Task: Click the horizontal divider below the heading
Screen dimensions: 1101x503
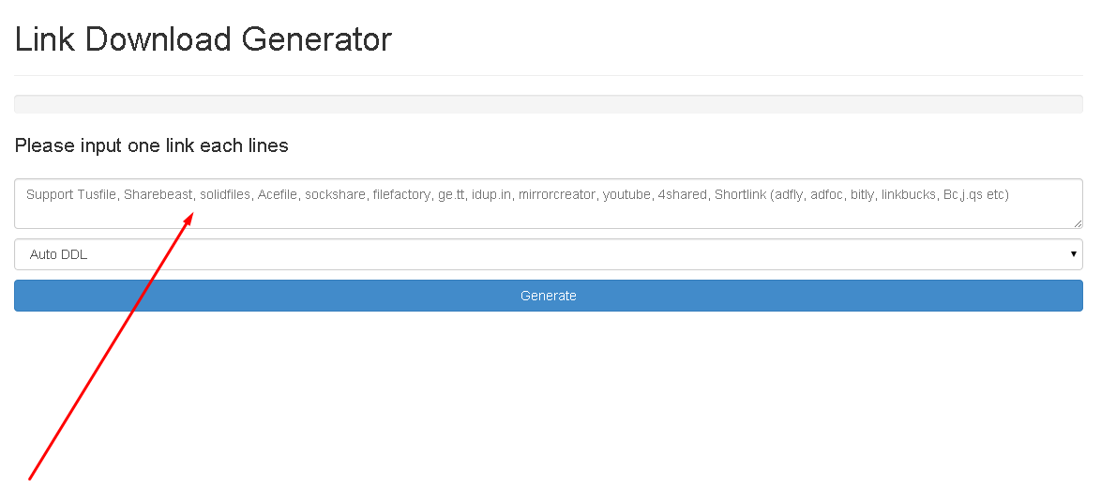Action: [x=549, y=75]
